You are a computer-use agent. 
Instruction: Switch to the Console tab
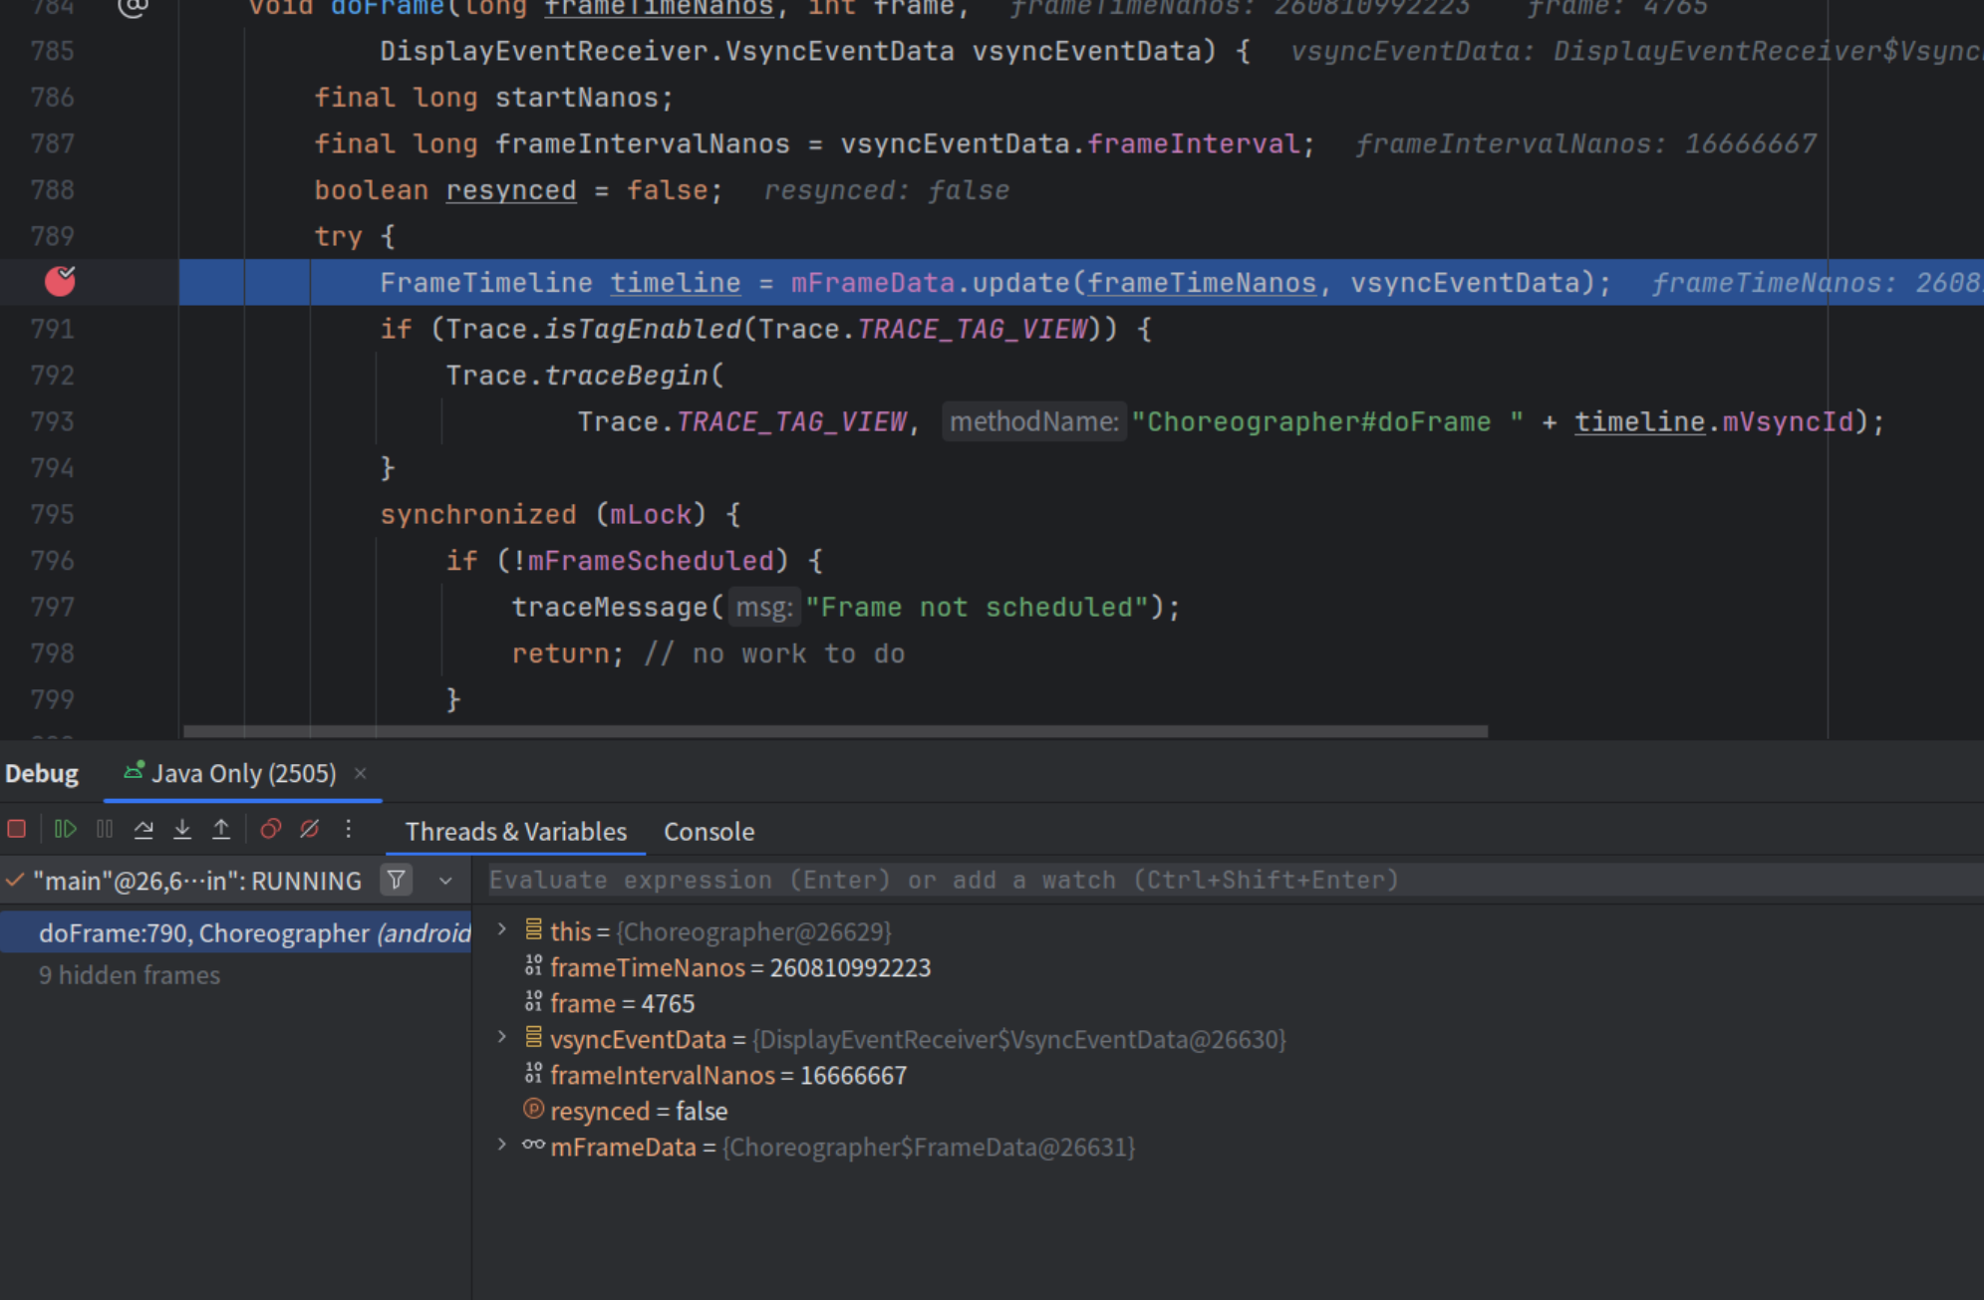[709, 832]
